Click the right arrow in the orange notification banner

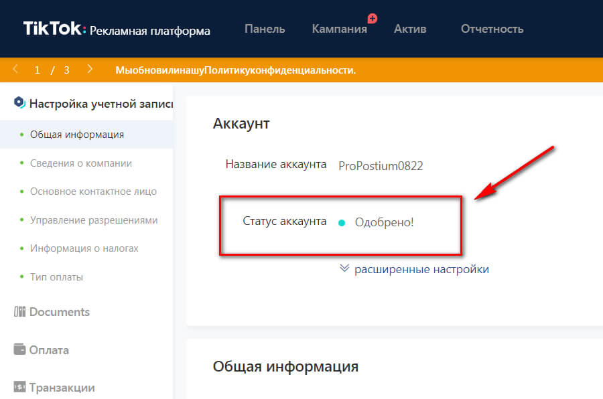coord(89,69)
